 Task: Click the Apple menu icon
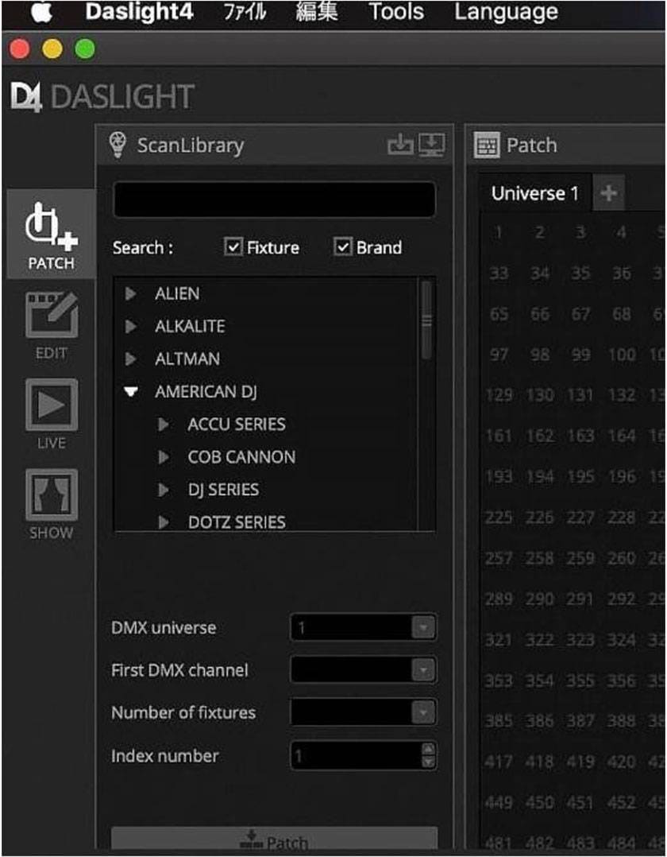click(x=40, y=13)
